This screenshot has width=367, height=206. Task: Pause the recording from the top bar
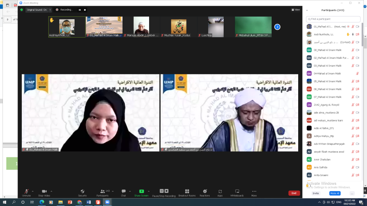pyautogui.click(x=80, y=10)
